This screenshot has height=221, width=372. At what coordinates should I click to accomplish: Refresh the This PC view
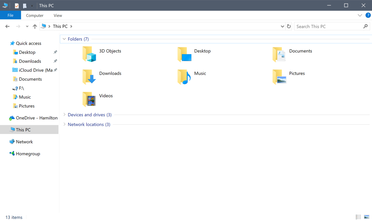289,26
